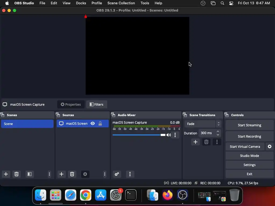Open the Help menu
275x206 pixels.
(x=158, y=3)
